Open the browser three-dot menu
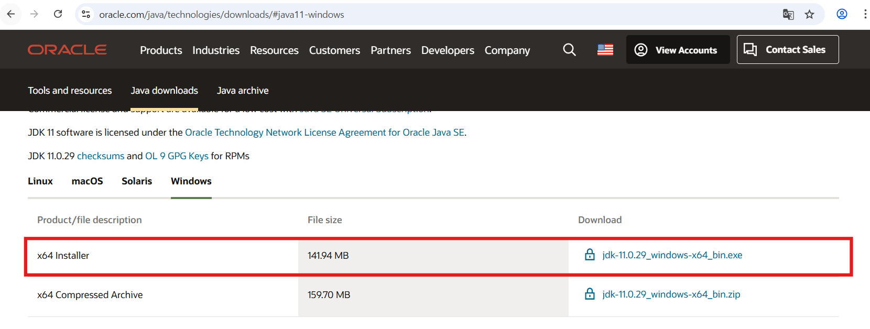The height and width of the screenshot is (329, 870). (x=865, y=14)
